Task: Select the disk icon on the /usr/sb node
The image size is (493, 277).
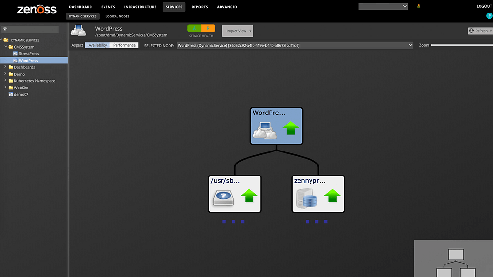Action: point(223,197)
